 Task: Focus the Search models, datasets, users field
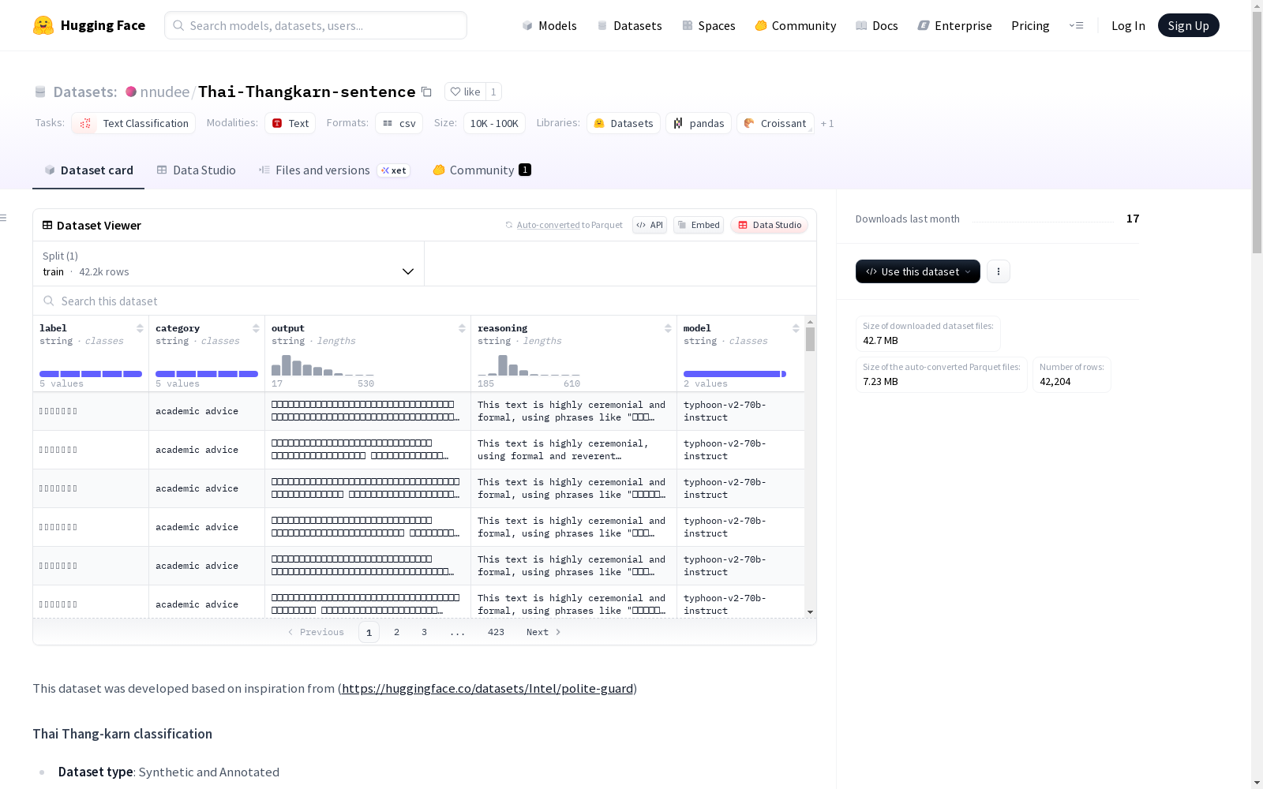click(316, 25)
